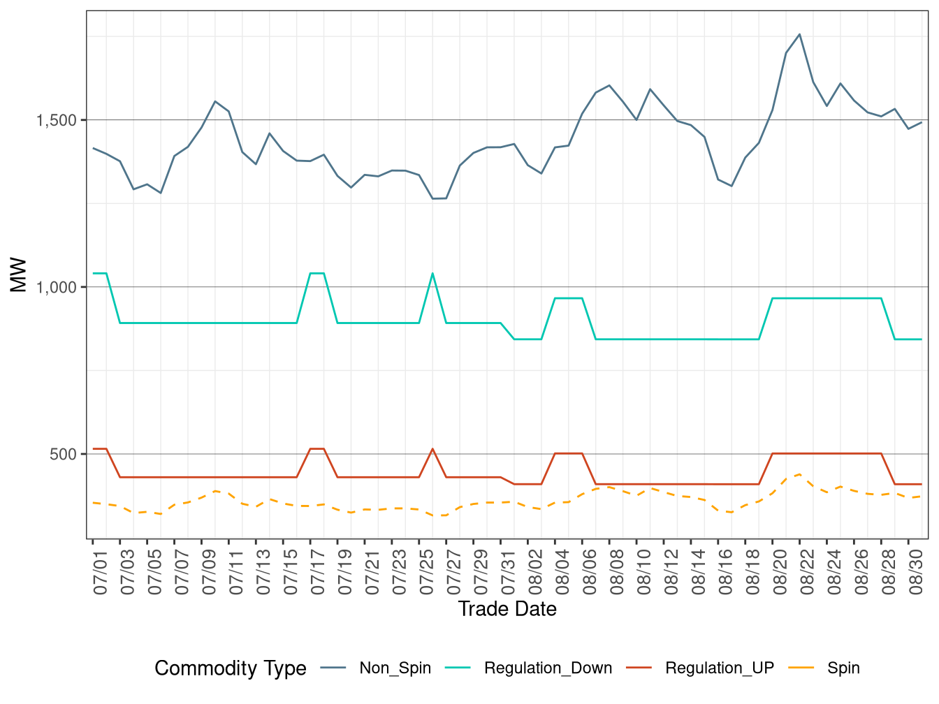This screenshot has height=704, width=939.
Task: Expand the Commodity Type legend
Action: point(231,668)
